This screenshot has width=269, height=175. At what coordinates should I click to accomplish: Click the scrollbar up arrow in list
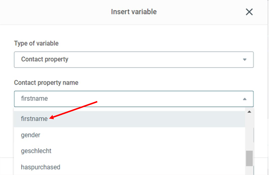point(249,112)
